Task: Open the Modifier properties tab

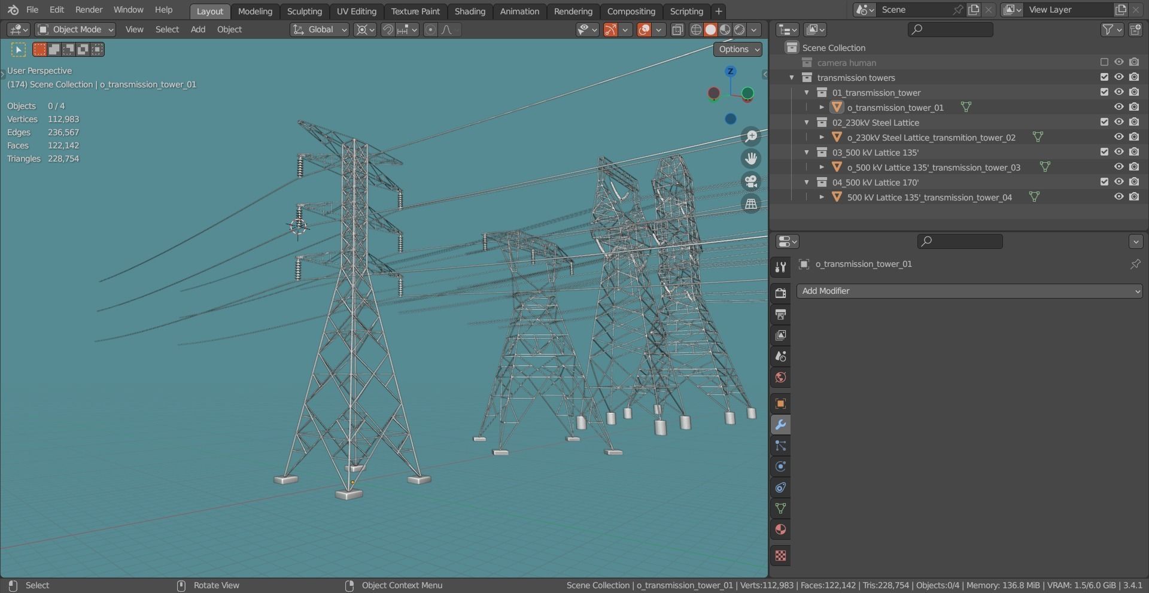Action: [780, 425]
